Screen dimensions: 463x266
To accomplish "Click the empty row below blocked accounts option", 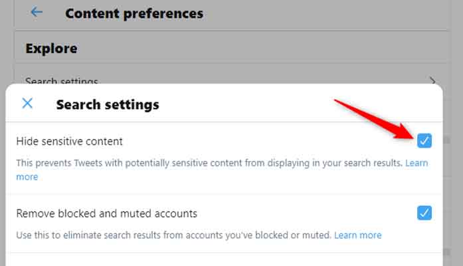I will point(224,259).
